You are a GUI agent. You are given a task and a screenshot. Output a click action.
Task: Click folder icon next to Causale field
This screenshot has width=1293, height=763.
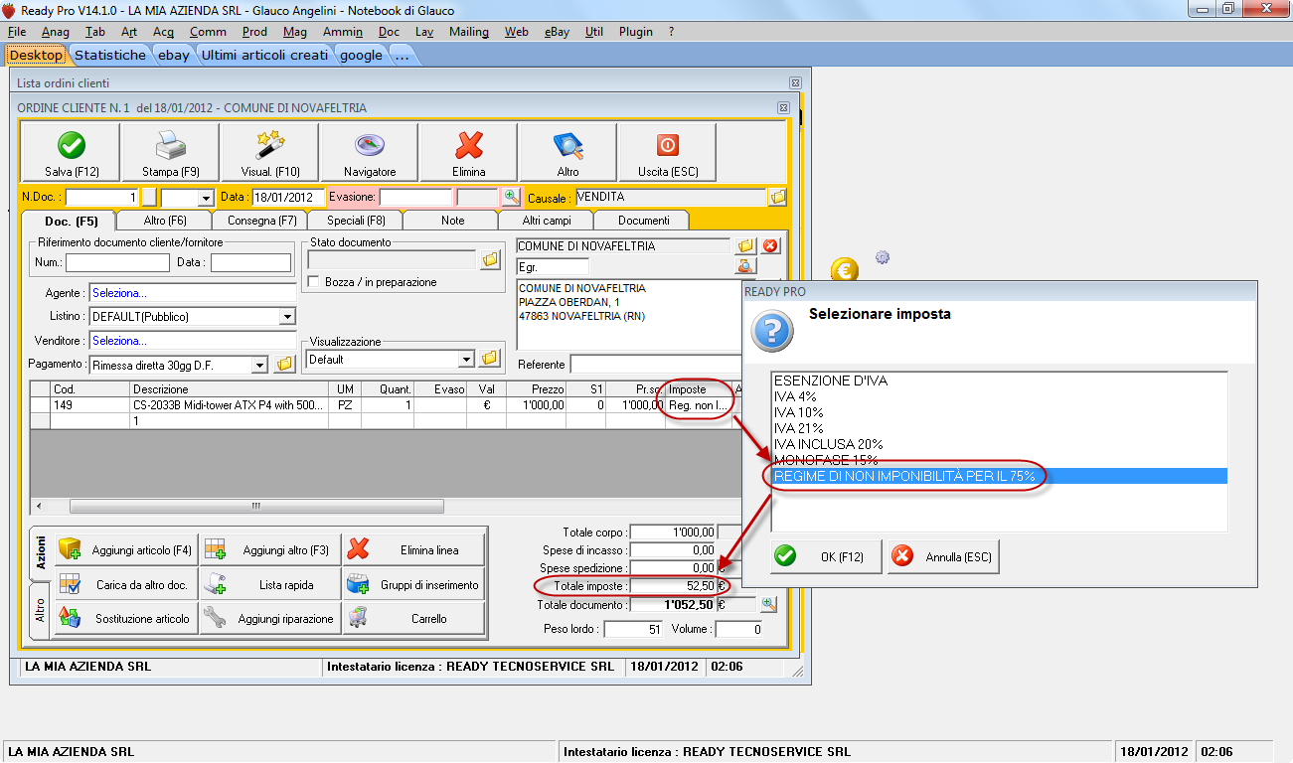tap(777, 198)
